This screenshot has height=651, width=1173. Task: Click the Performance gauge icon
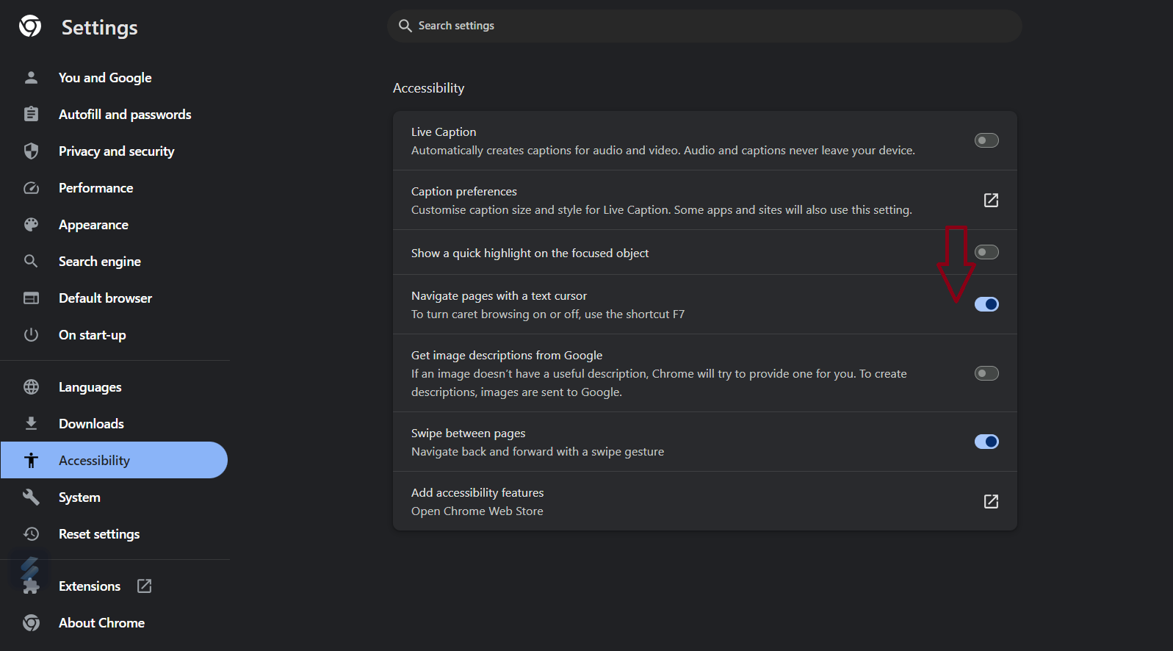tap(31, 187)
